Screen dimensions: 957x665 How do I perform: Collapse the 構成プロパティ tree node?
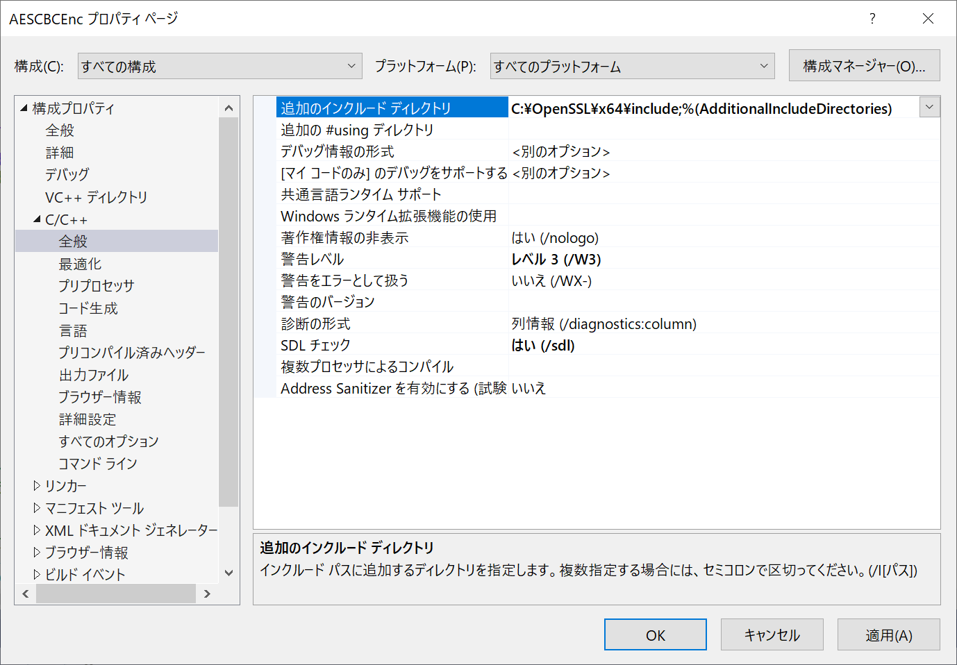(x=22, y=108)
